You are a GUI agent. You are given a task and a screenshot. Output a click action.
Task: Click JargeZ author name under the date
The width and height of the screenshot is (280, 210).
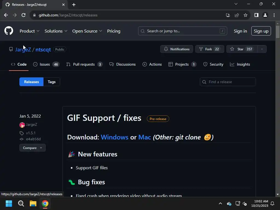coord(32,124)
